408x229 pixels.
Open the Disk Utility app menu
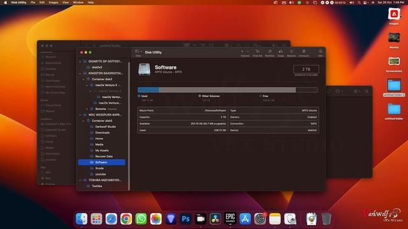18,3
